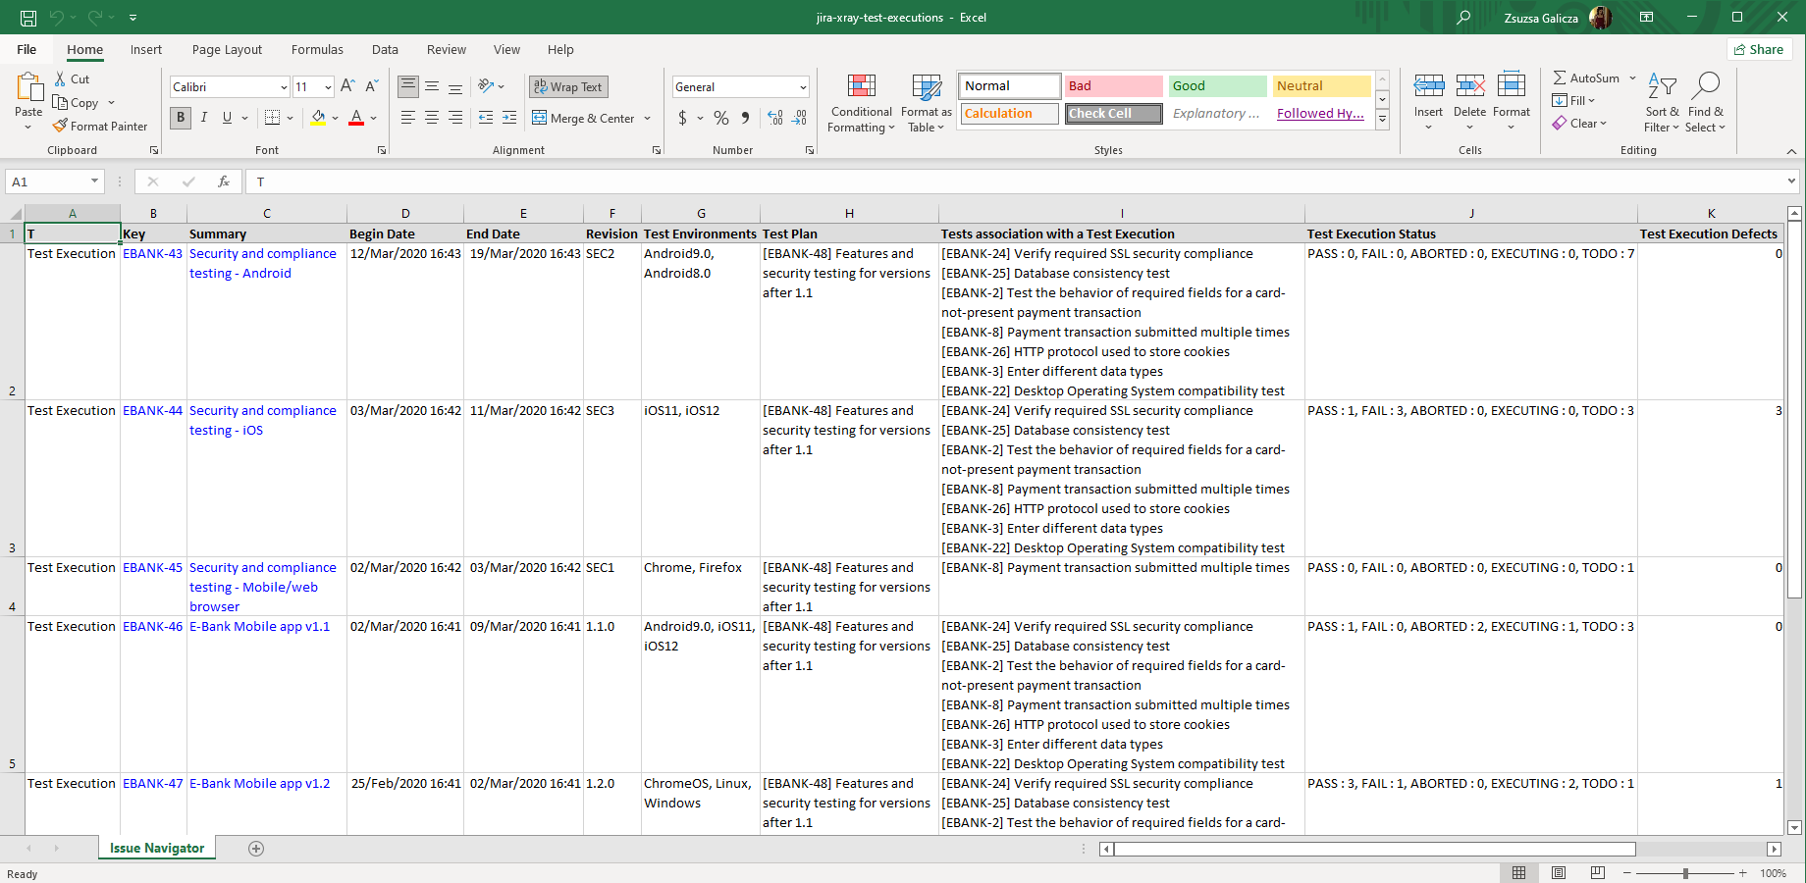Click the Name Box showing A1
The height and width of the screenshot is (883, 1806).
47,182
